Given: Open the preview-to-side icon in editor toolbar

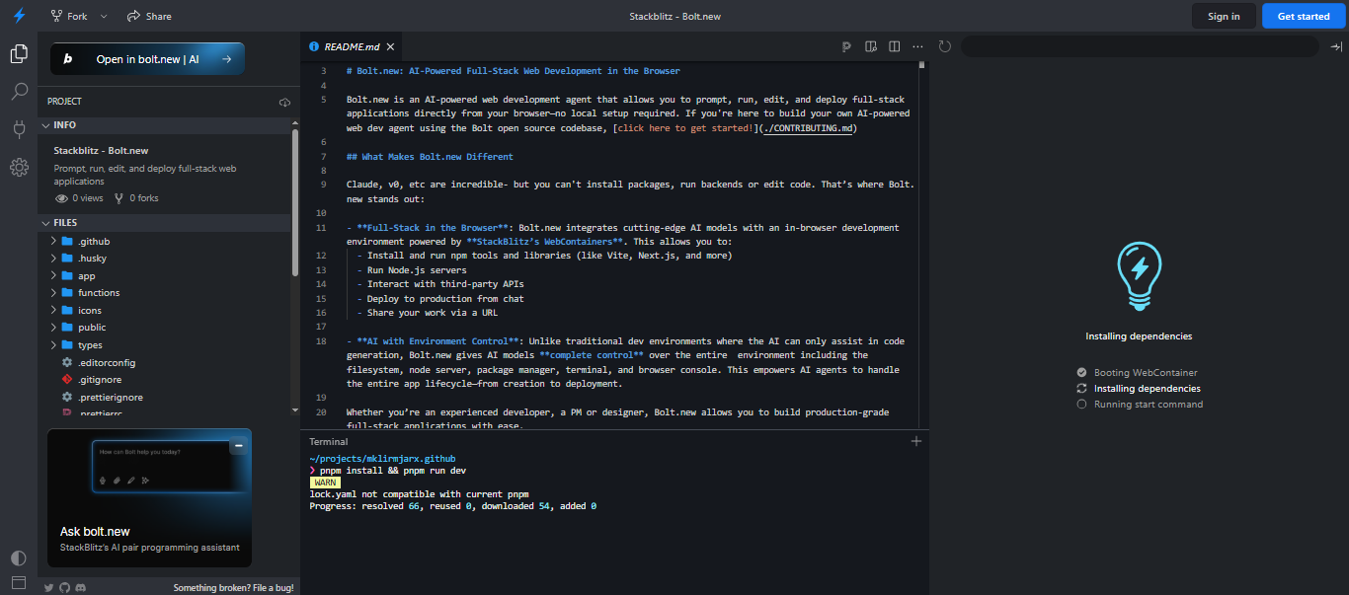Looking at the screenshot, I should point(871,46).
